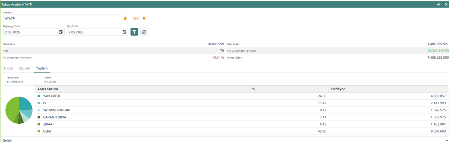Select the Diğer row name
This screenshot has height=142, width=449.
(x=48, y=131)
